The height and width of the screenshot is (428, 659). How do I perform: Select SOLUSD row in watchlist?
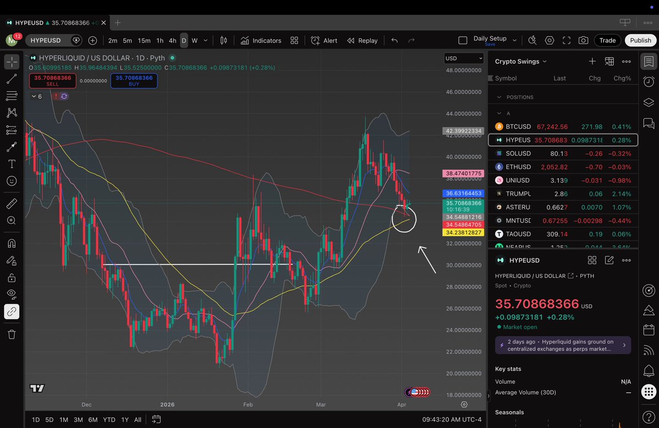click(563, 154)
